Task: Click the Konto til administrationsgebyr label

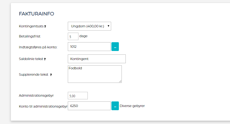Action: pyautogui.click(x=43, y=106)
